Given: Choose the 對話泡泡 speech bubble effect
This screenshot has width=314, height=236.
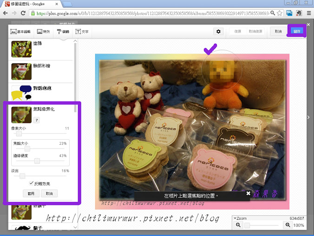Looking at the screenshot, I should (21, 93).
